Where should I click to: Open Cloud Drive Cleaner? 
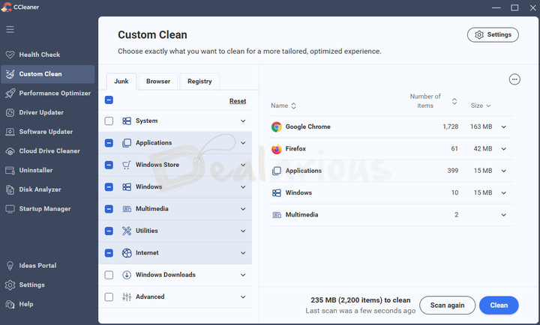pyautogui.click(x=49, y=151)
